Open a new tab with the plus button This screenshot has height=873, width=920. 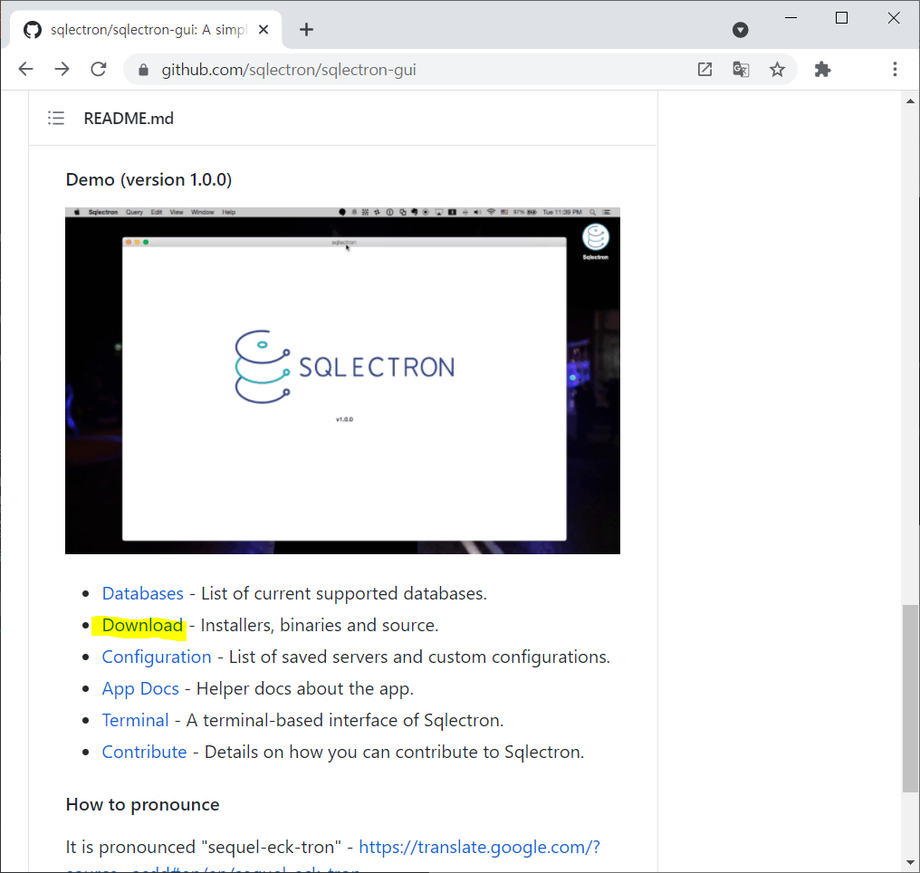coord(306,29)
